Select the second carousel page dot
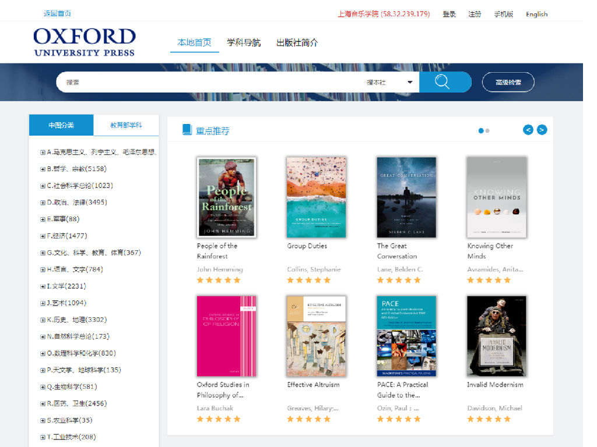This screenshot has width=597, height=447. coord(488,131)
